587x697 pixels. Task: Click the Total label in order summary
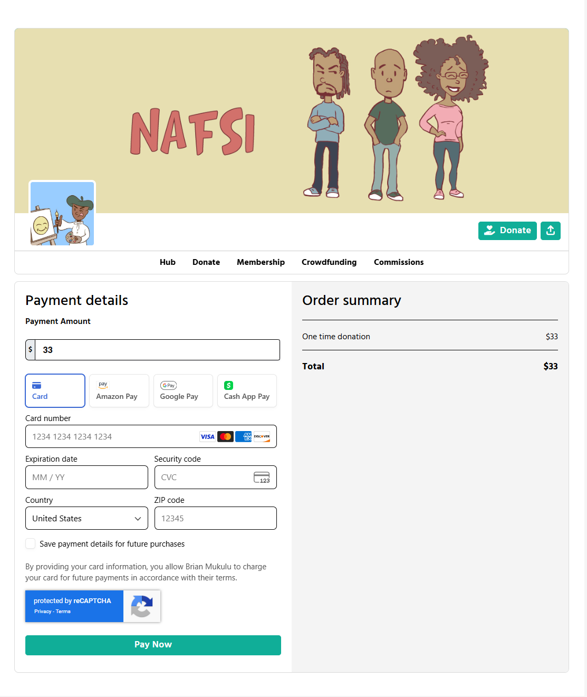(x=313, y=366)
